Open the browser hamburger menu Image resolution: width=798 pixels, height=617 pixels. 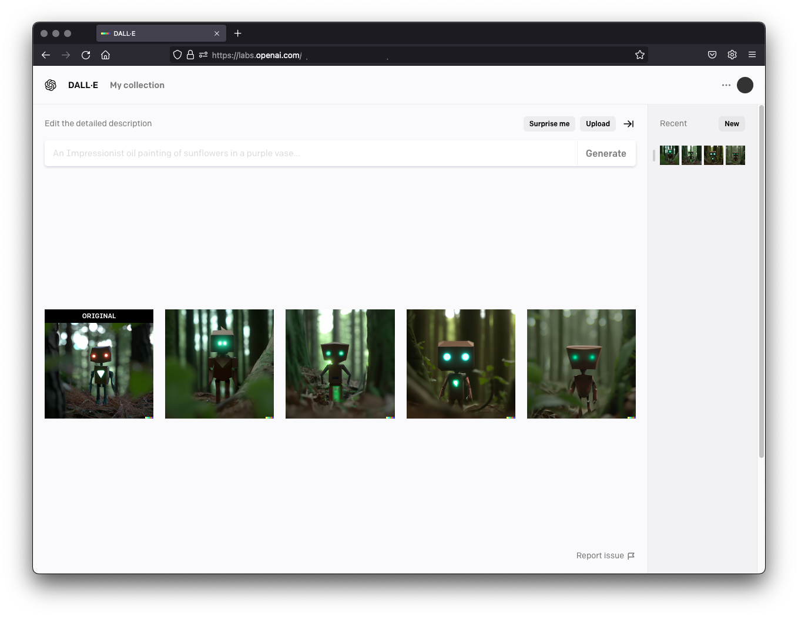point(752,55)
